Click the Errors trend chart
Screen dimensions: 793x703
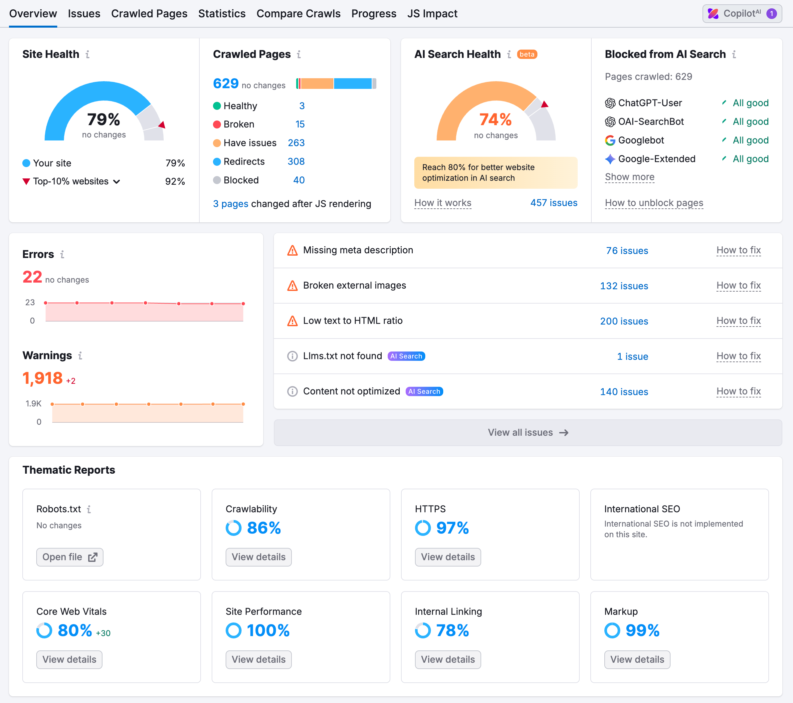tap(144, 312)
